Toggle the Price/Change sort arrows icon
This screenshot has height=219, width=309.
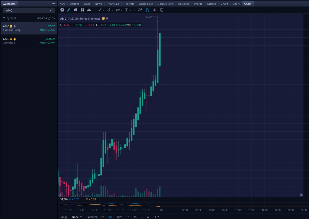[54, 18]
